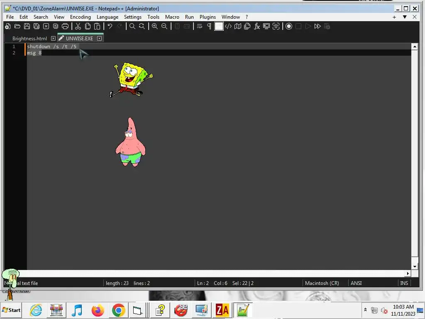
Task: Toggle indent guide toolbar button
Action: (x=219, y=26)
